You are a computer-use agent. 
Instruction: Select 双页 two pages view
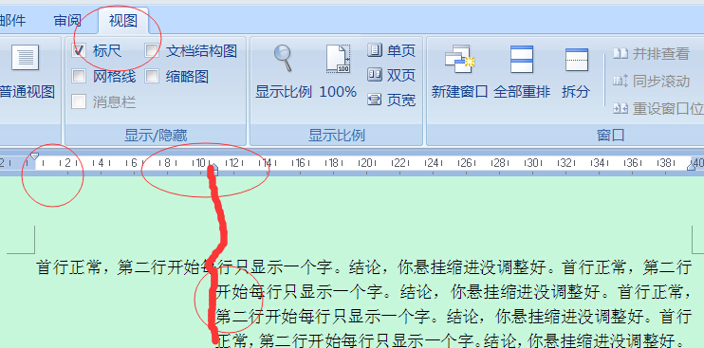point(392,75)
